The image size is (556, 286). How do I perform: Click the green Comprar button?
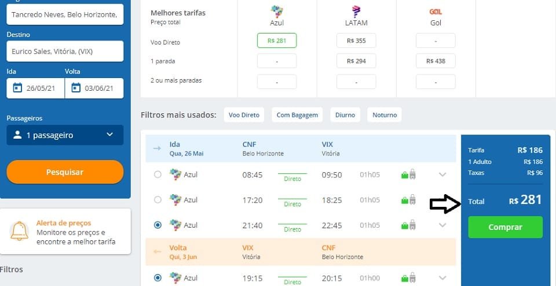pyautogui.click(x=505, y=227)
